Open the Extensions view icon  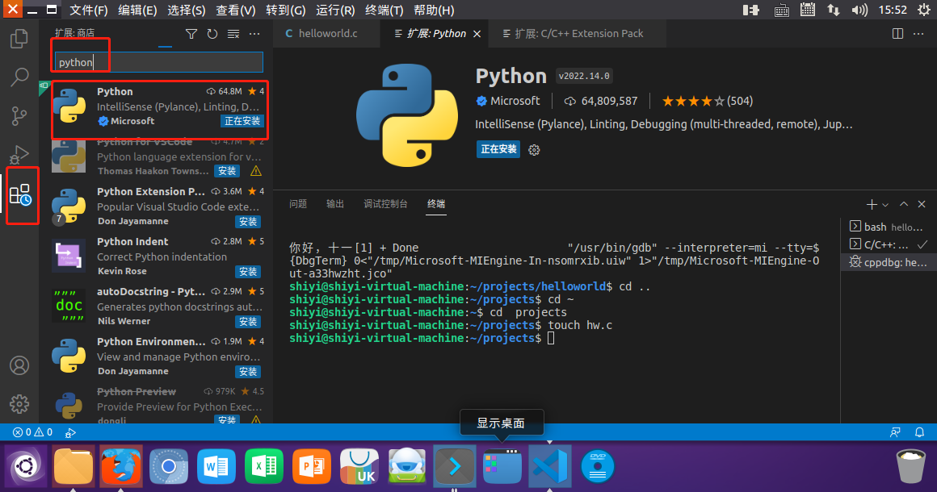click(x=20, y=195)
